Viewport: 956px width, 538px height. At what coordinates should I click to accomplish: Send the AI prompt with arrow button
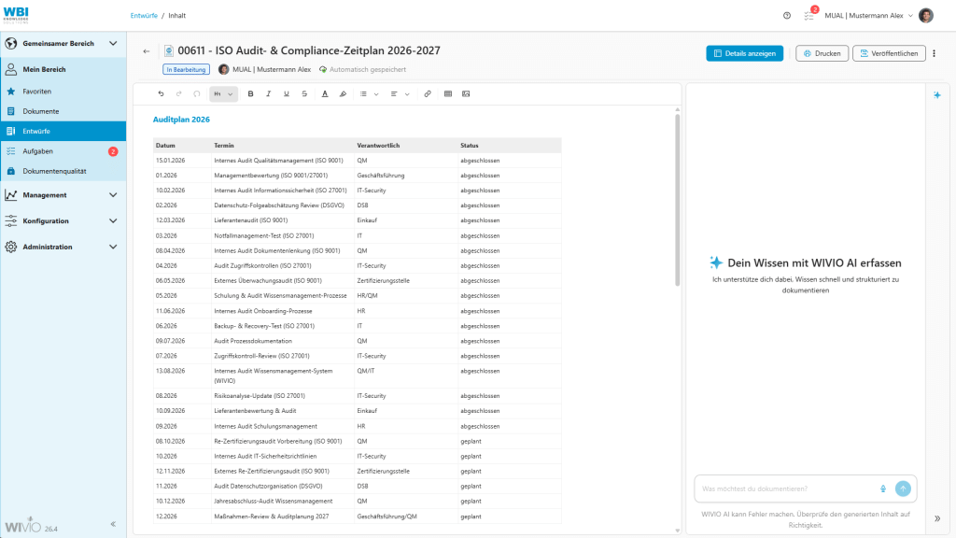point(903,488)
